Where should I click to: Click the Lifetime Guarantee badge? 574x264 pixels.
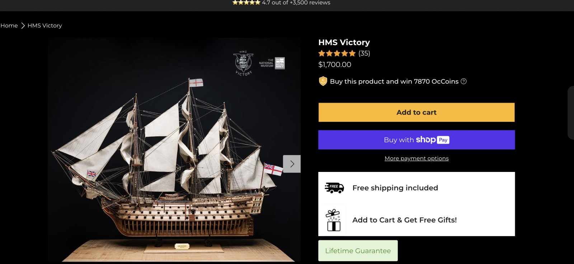(358, 251)
